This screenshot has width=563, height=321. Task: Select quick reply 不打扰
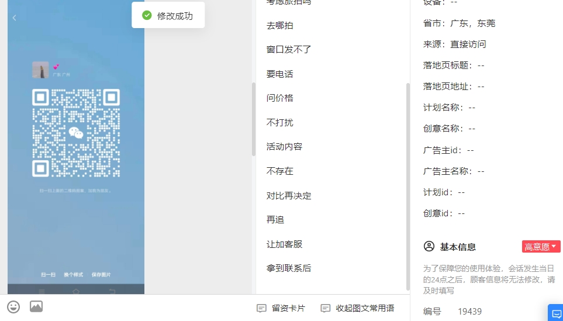click(279, 122)
